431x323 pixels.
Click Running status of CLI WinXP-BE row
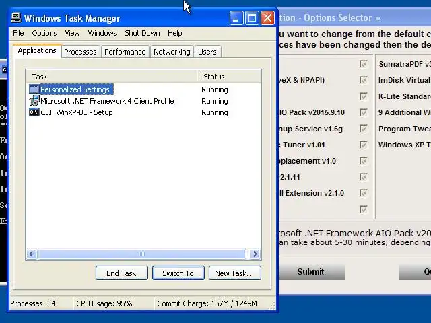(x=215, y=112)
